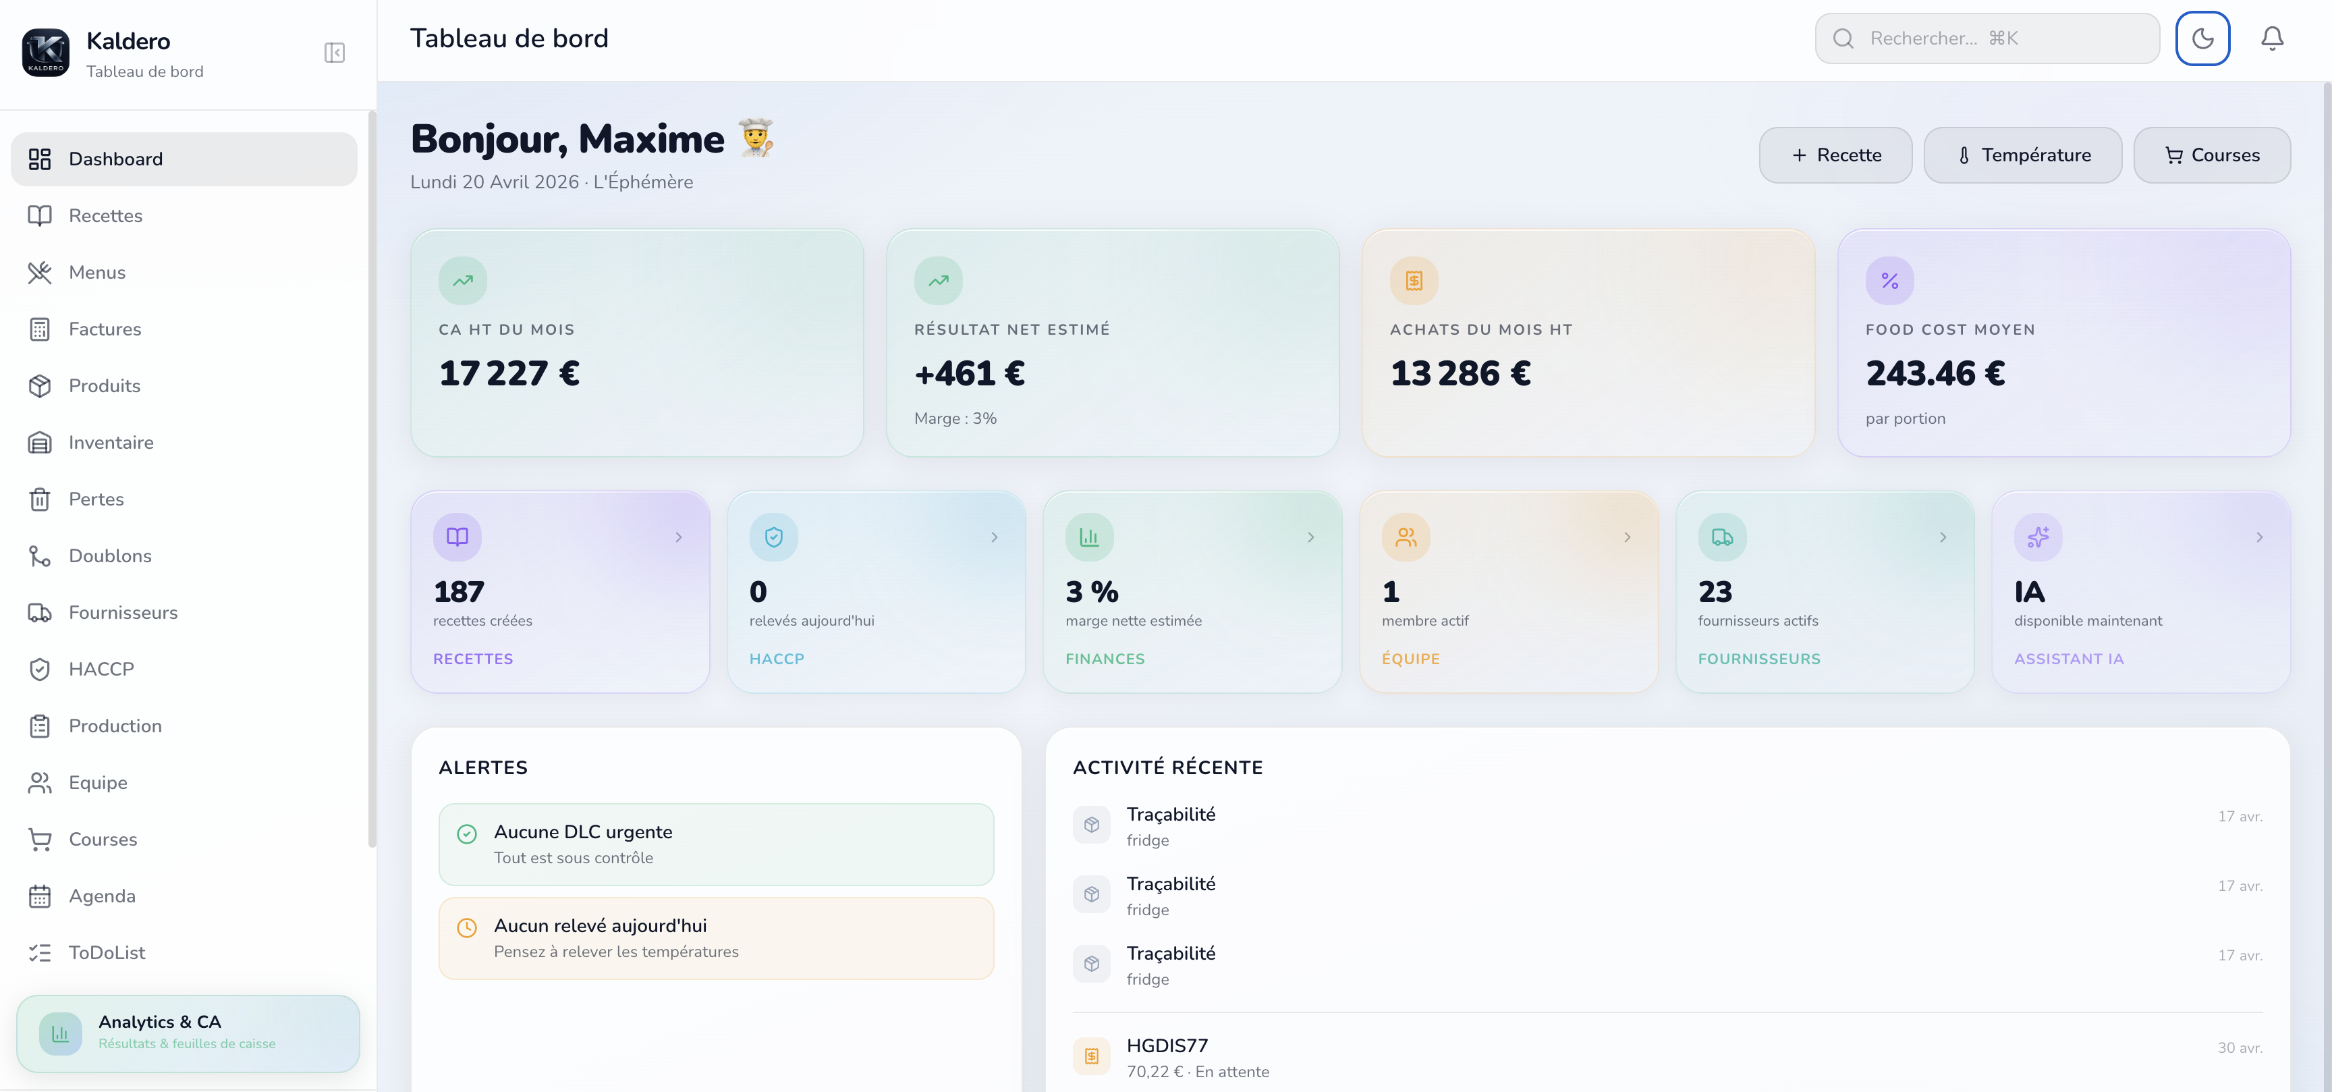
Task: Toggle dark mode with the moon button
Action: 2203,38
